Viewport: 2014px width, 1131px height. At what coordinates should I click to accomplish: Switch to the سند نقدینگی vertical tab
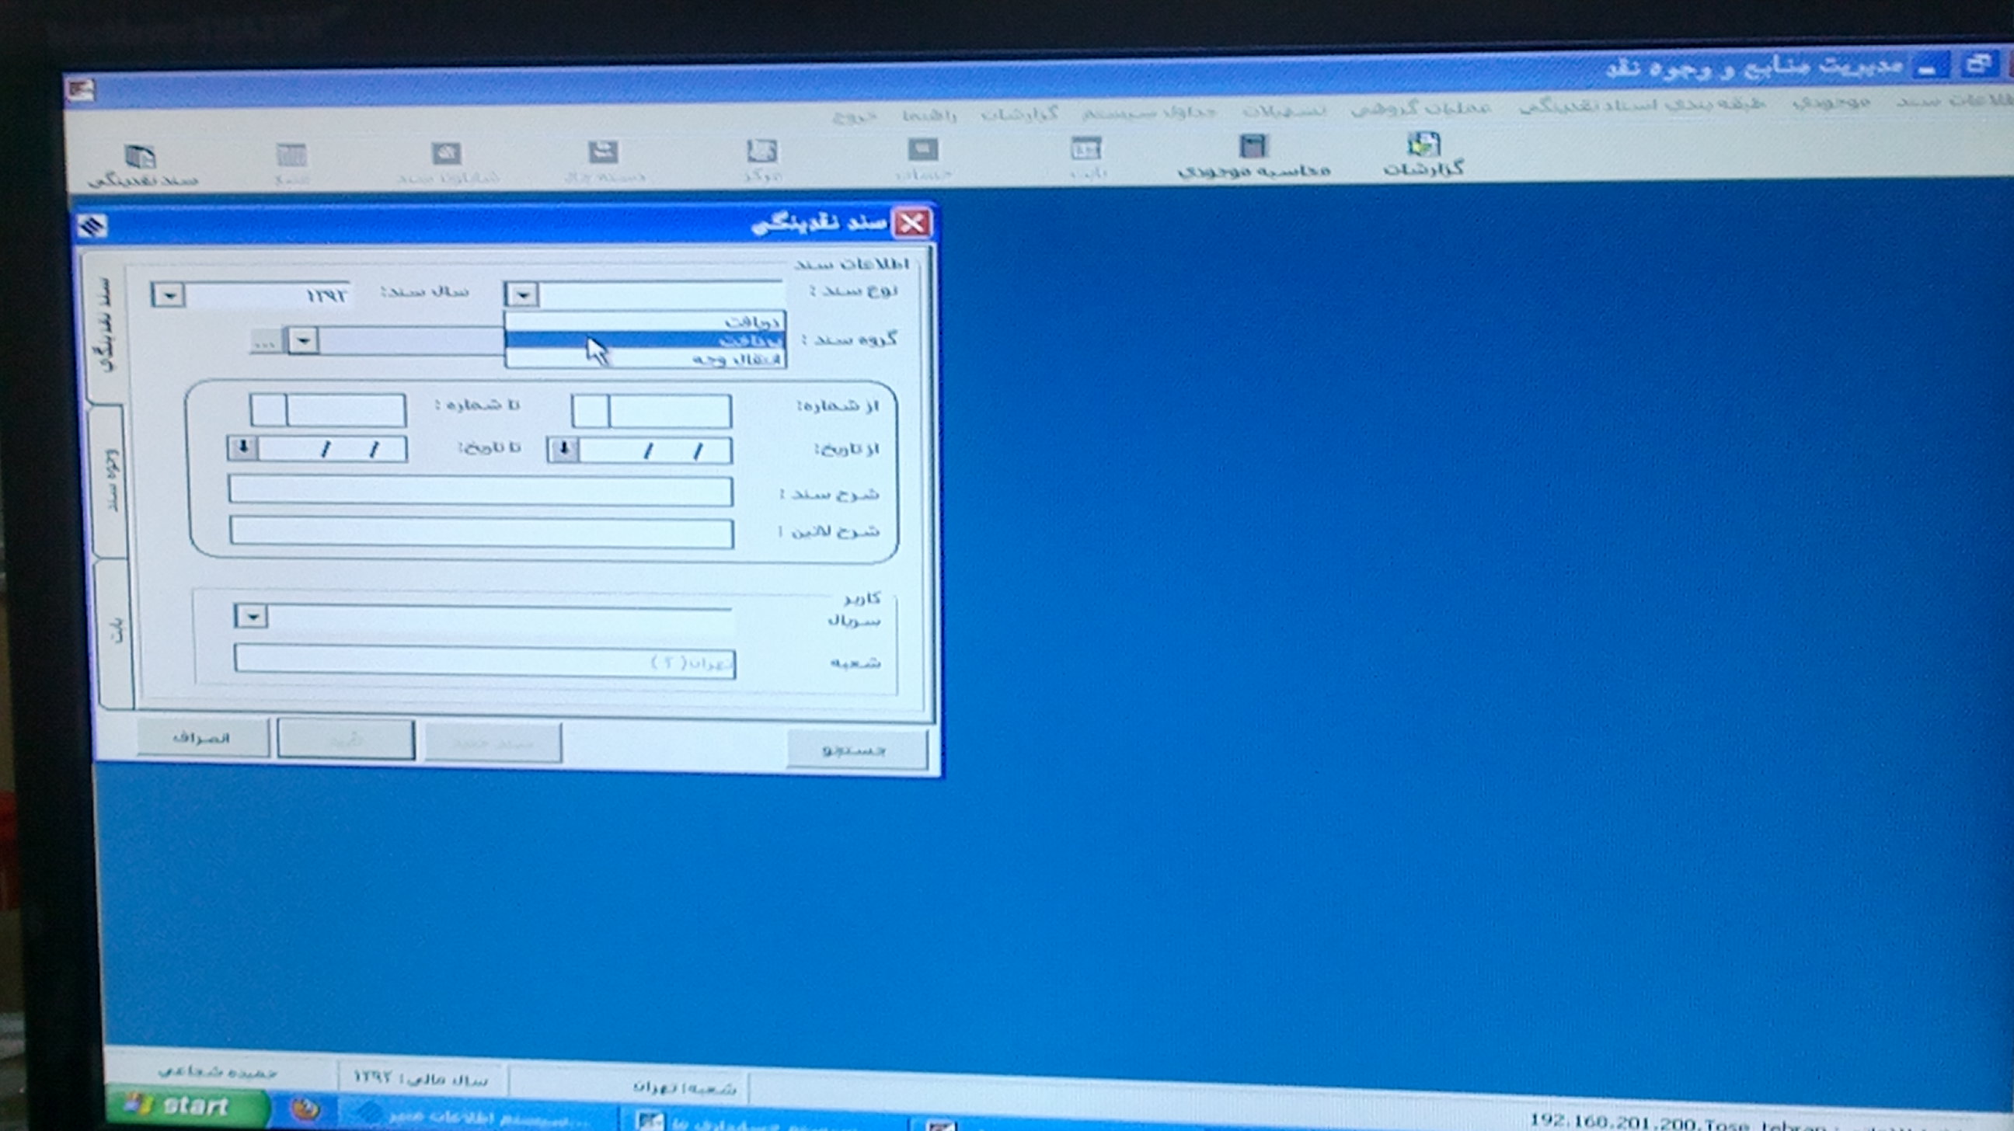tap(106, 326)
